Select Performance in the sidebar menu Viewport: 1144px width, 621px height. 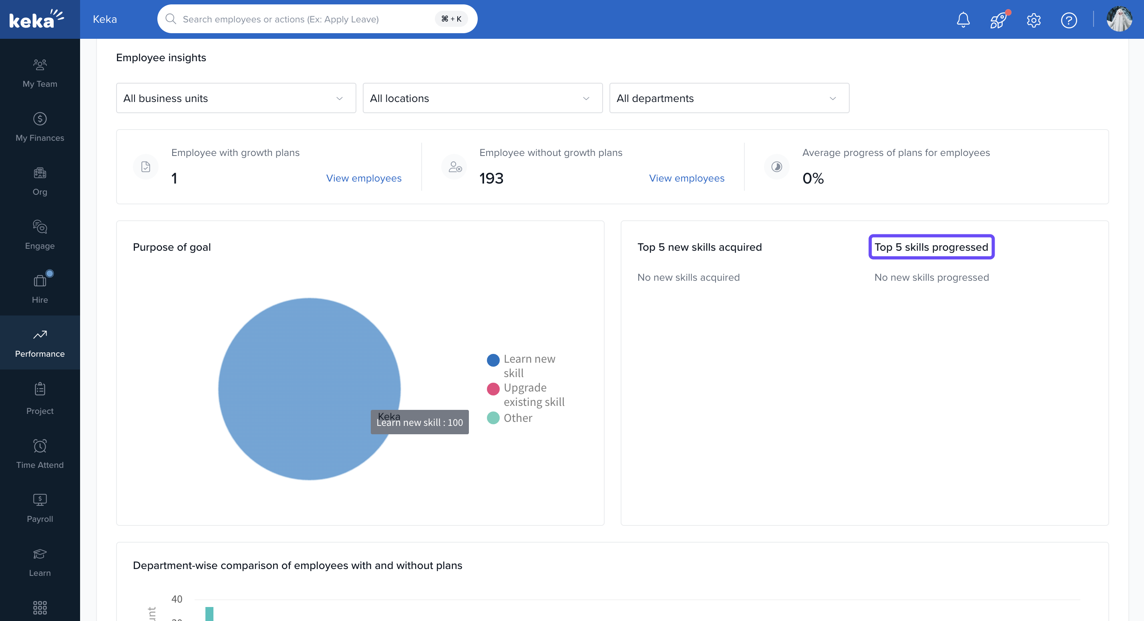(x=40, y=343)
